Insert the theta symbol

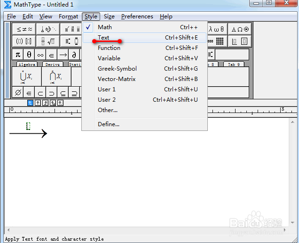[29, 55]
